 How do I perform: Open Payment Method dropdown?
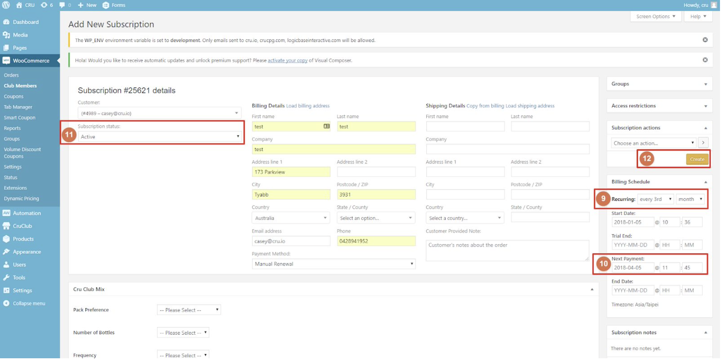pos(334,264)
